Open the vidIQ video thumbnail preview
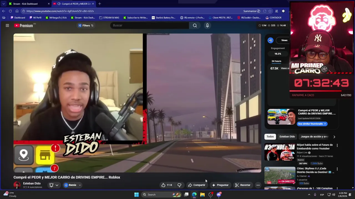355x199 pixels. click(281, 117)
